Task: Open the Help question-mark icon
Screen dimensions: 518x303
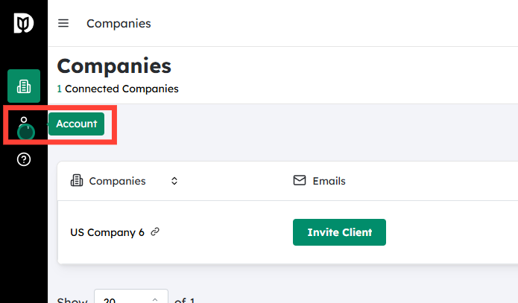Action: click(x=23, y=159)
